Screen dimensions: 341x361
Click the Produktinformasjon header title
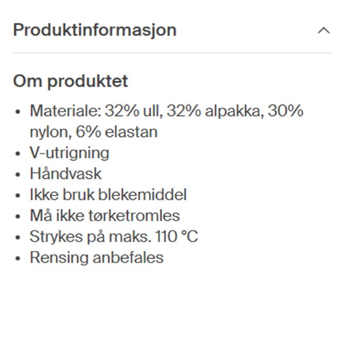95,30
